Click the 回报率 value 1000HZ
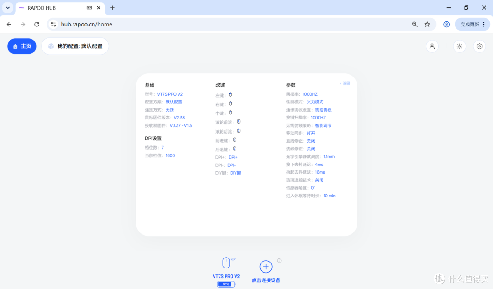493x289 pixels. point(310,94)
